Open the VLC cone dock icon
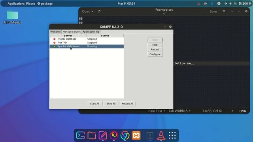Image resolution: width=253 pixels, height=142 pixels. (x=161, y=135)
